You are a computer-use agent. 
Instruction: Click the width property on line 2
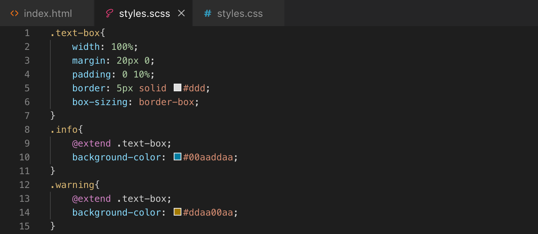click(x=85, y=46)
